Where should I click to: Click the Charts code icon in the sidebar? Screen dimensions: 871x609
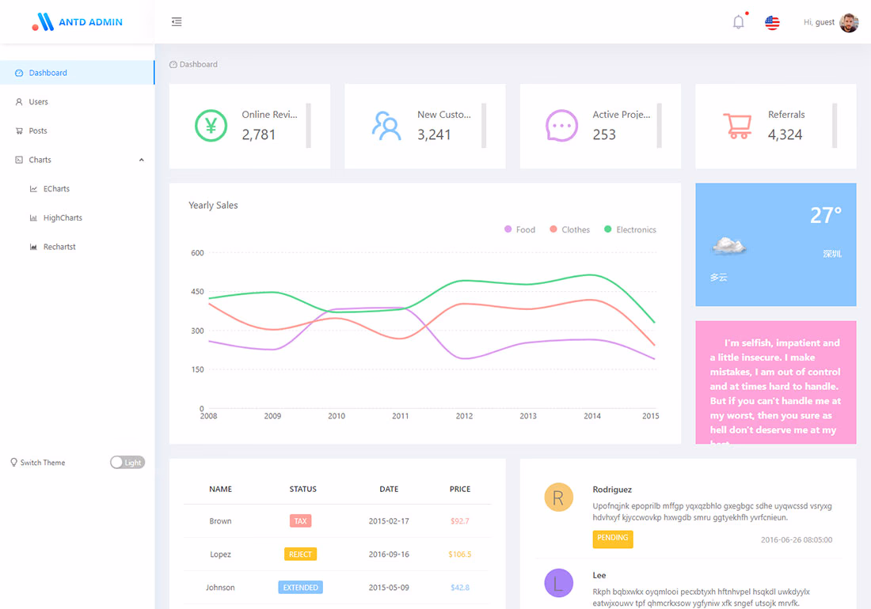tap(19, 160)
